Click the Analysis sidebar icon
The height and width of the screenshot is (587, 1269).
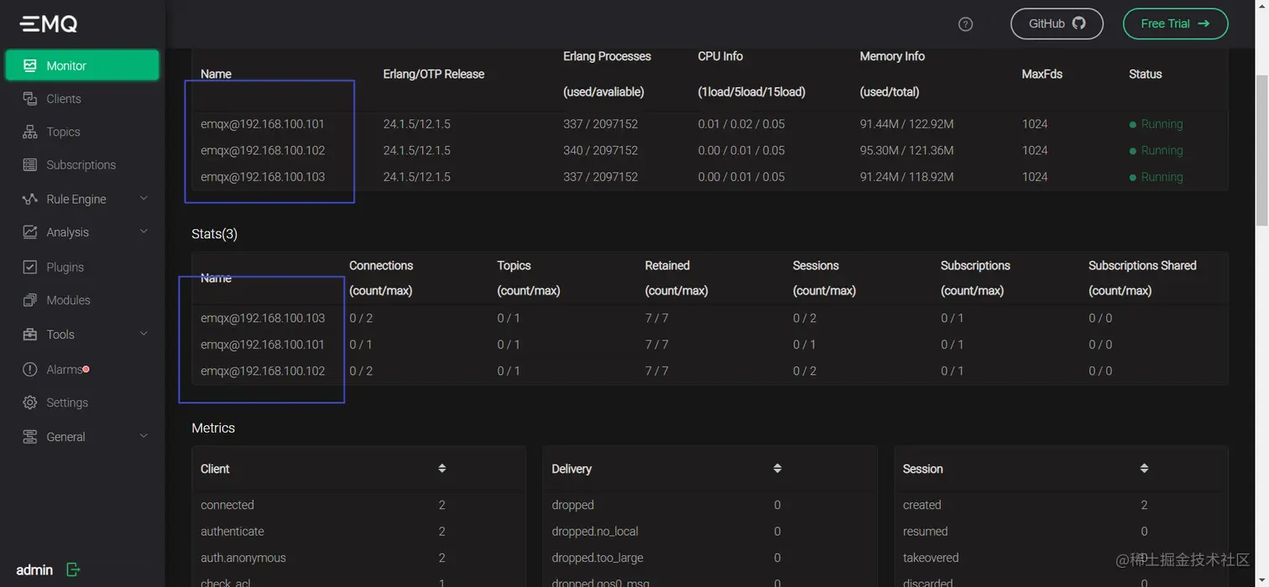[x=30, y=232]
